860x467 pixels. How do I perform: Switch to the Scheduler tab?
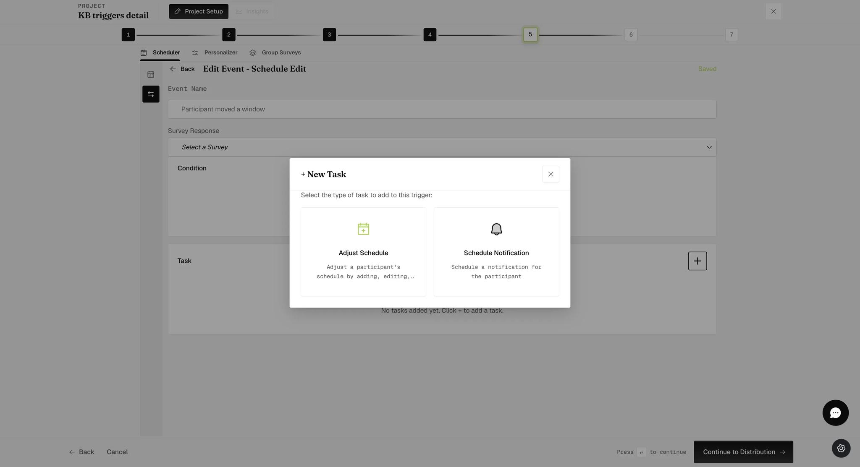pos(160,52)
